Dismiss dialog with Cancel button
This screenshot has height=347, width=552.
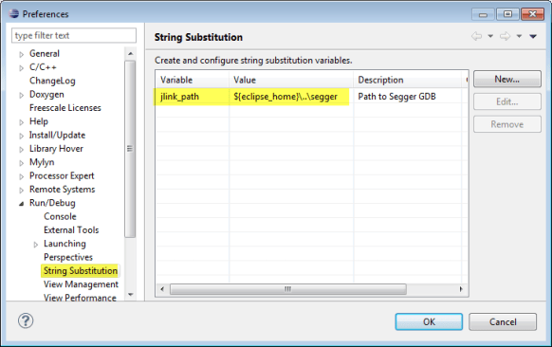(503, 321)
